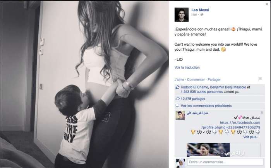271x168 pixels.
Task: Expand comment with Voir plus...
Action: pyautogui.click(x=251, y=137)
